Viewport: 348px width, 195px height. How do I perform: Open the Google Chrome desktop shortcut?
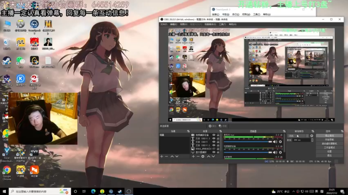pyautogui.click(x=7, y=173)
